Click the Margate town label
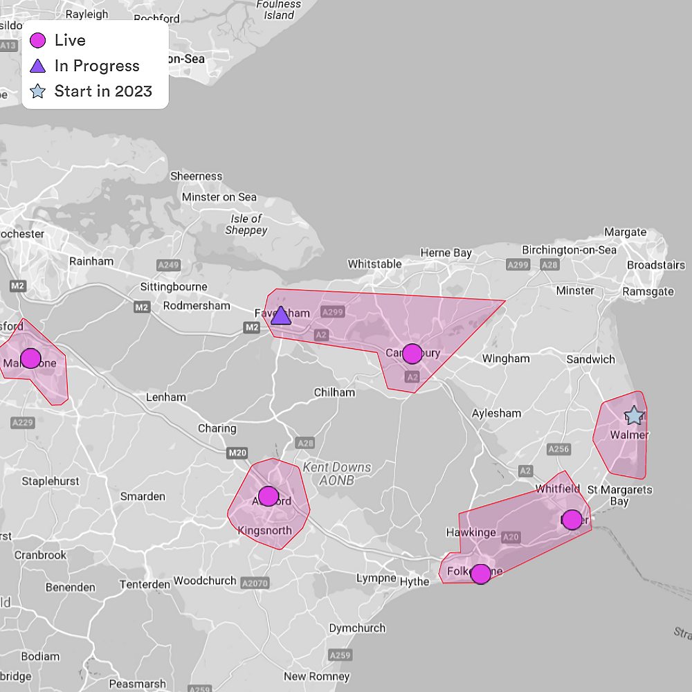 click(625, 233)
